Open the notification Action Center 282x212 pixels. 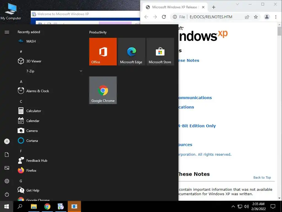[273, 206]
